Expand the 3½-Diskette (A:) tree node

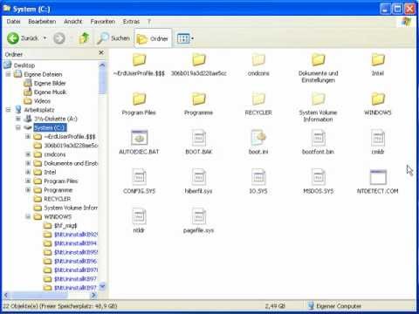click(x=18, y=119)
